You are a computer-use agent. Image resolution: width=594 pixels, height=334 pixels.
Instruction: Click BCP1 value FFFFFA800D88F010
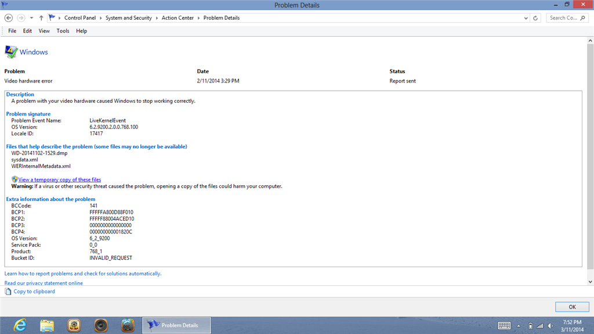(x=111, y=212)
